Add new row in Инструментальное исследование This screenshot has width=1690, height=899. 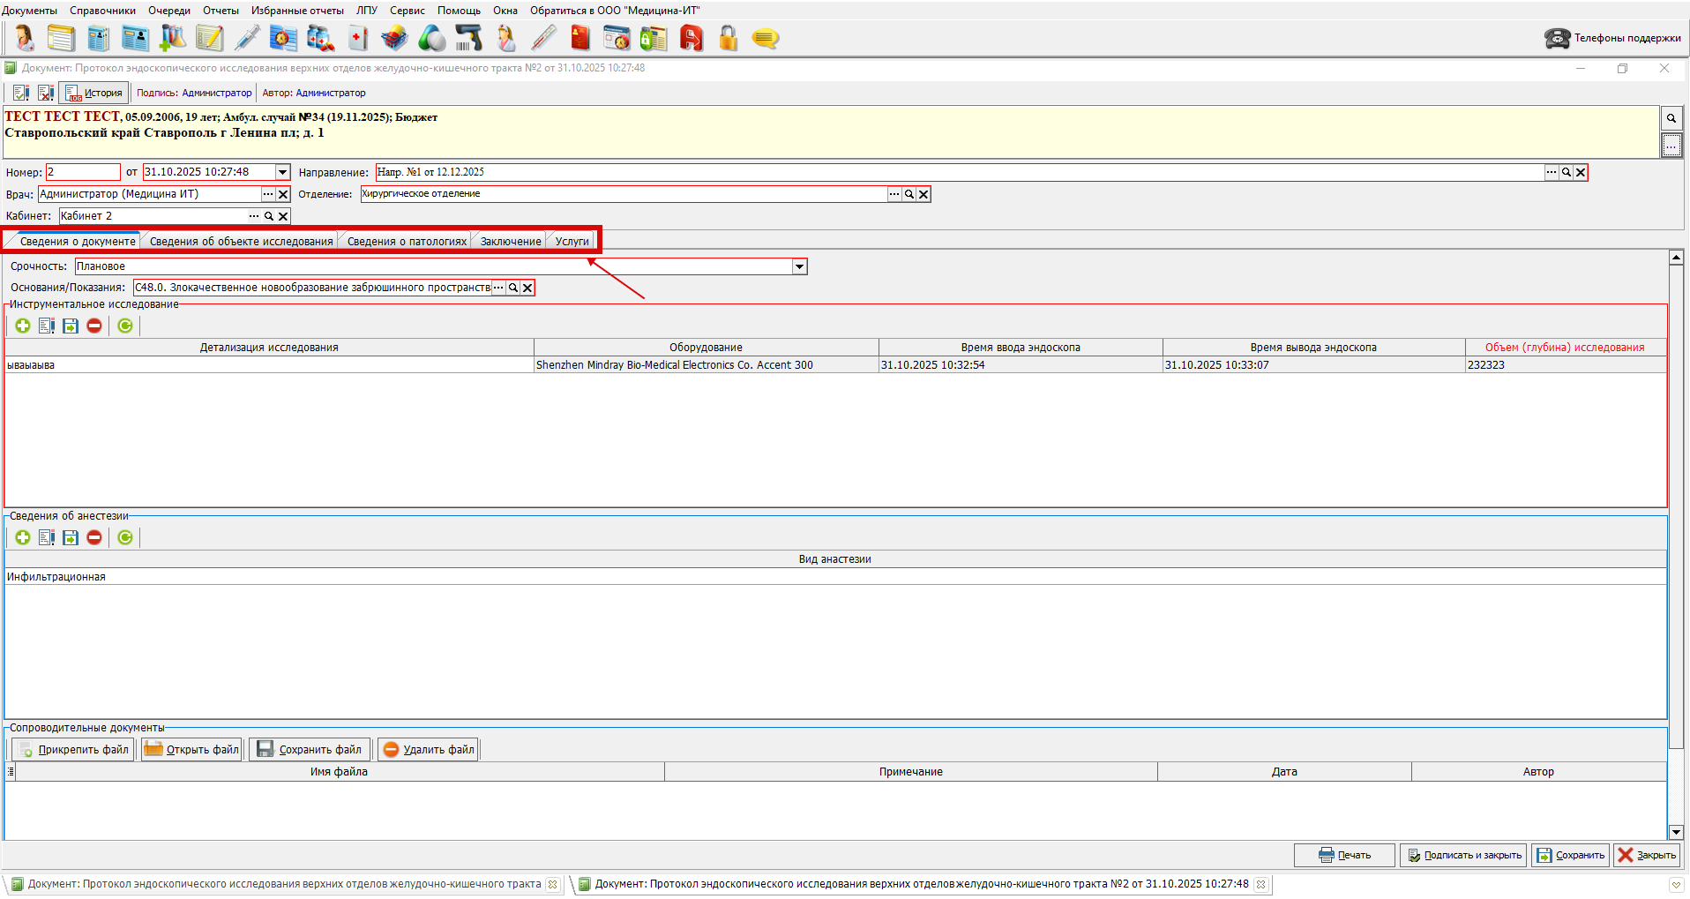click(x=23, y=326)
